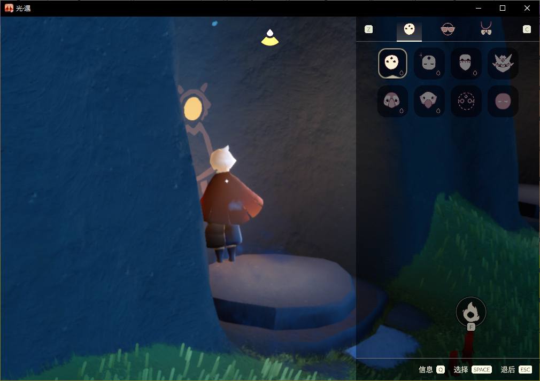Image resolution: width=540 pixels, height=381 pixels.
Task: Click the F key label under flame
Action: (471, 327)
